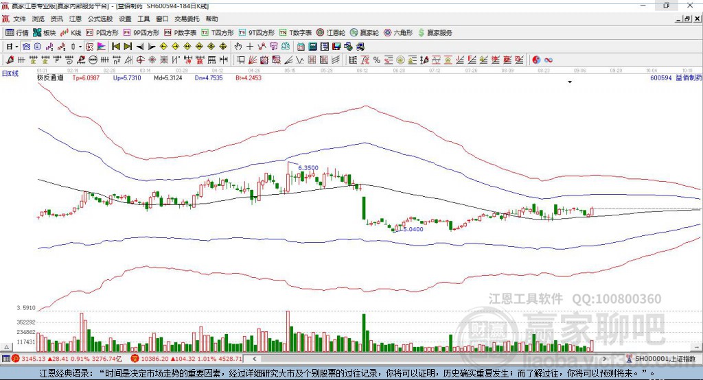This screenshot has height=380, width=703.
Task: Select the crosshair cursor tool
Action: click(250, 47)
